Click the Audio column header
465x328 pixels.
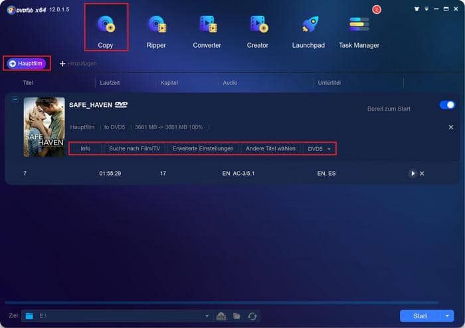pos(230,83)
